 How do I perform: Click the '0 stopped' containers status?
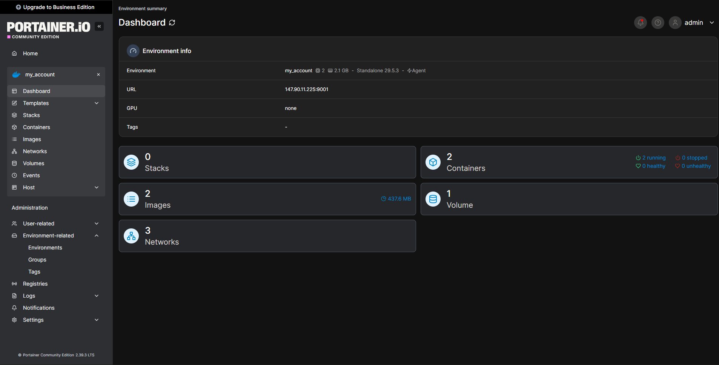point(691,158)
